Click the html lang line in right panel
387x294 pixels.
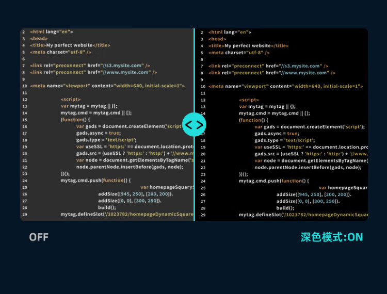pos(230,32)
